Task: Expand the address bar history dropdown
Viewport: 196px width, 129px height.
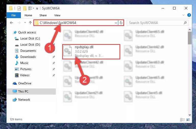Action: 116,23
